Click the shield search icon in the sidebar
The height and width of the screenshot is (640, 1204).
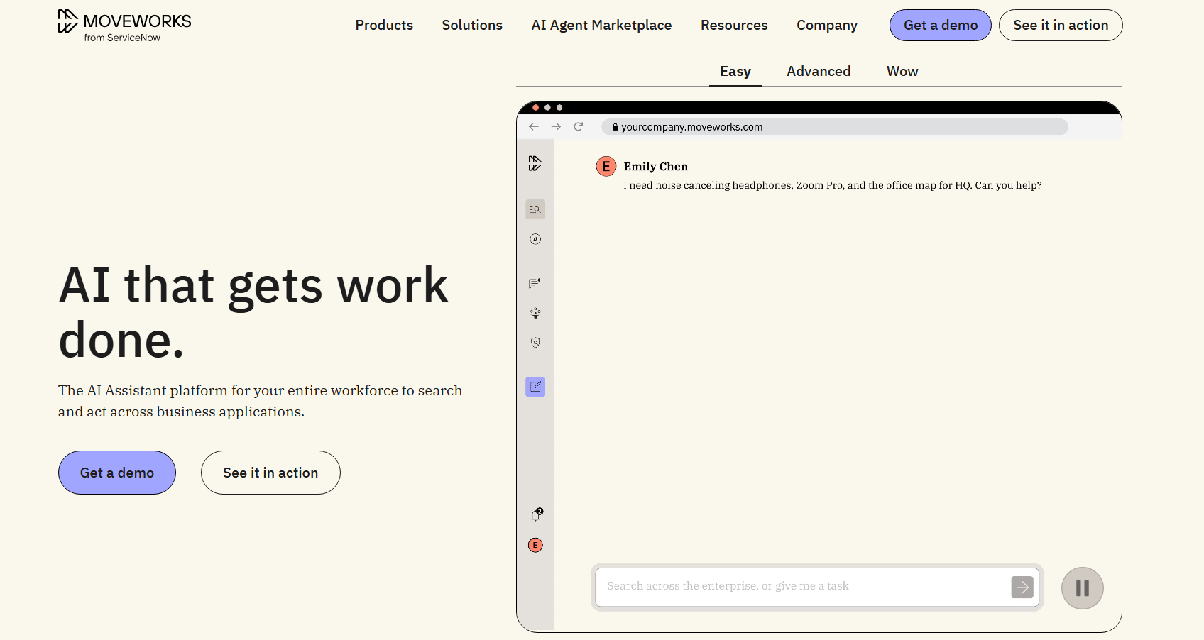click(535, 343)
